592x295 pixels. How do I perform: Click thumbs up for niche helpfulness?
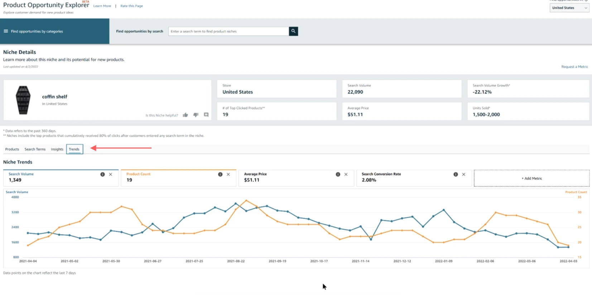tap(185, 115)
